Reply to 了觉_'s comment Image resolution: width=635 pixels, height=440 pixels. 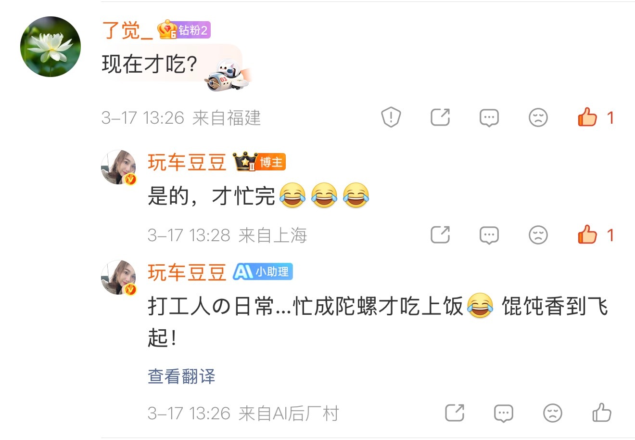pyautogui.click(x=489, y=118)
